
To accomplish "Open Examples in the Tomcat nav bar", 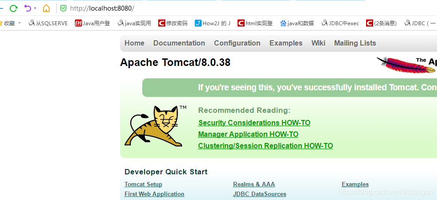I will coord(286,43).
